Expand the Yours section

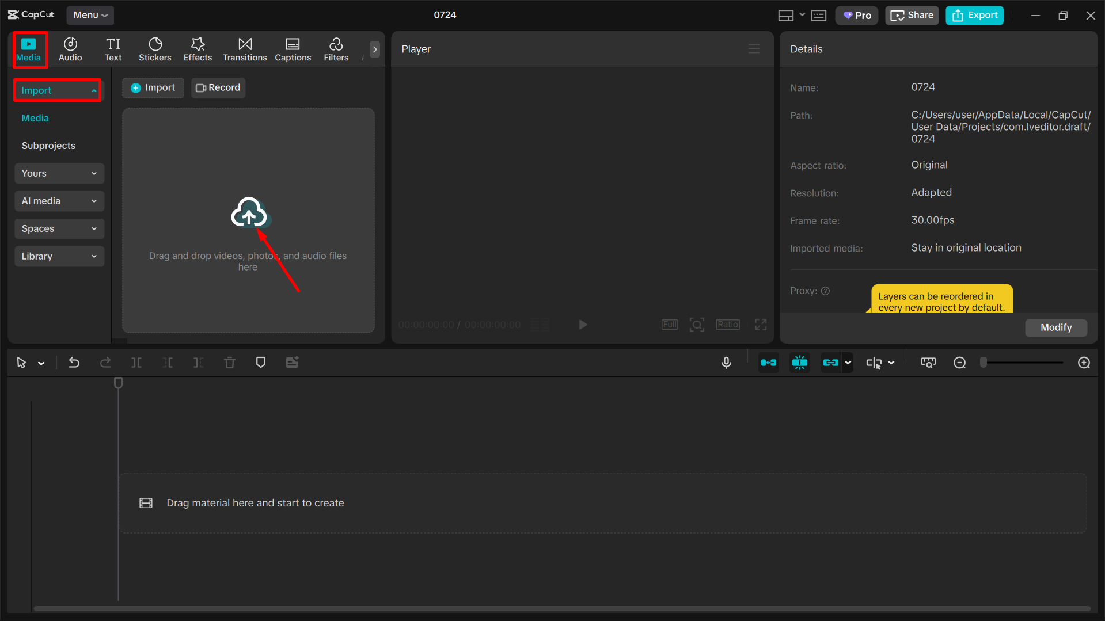(59, 173)
